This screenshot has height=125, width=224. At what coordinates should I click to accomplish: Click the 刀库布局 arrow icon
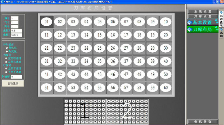tap(190, 30)
